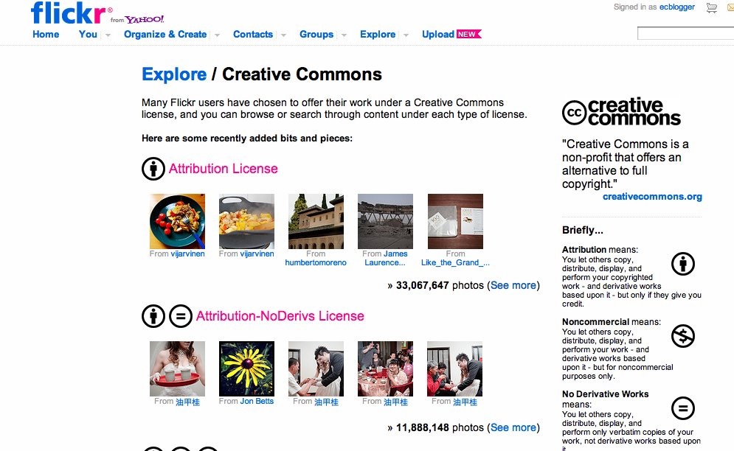
Task: Open the yellow flower photo by Jon Betts
Action: pyautogui.click(x=246, y=368)
